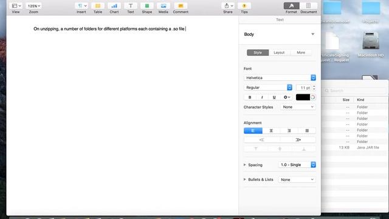Add a Text box from toolbar

131,5
